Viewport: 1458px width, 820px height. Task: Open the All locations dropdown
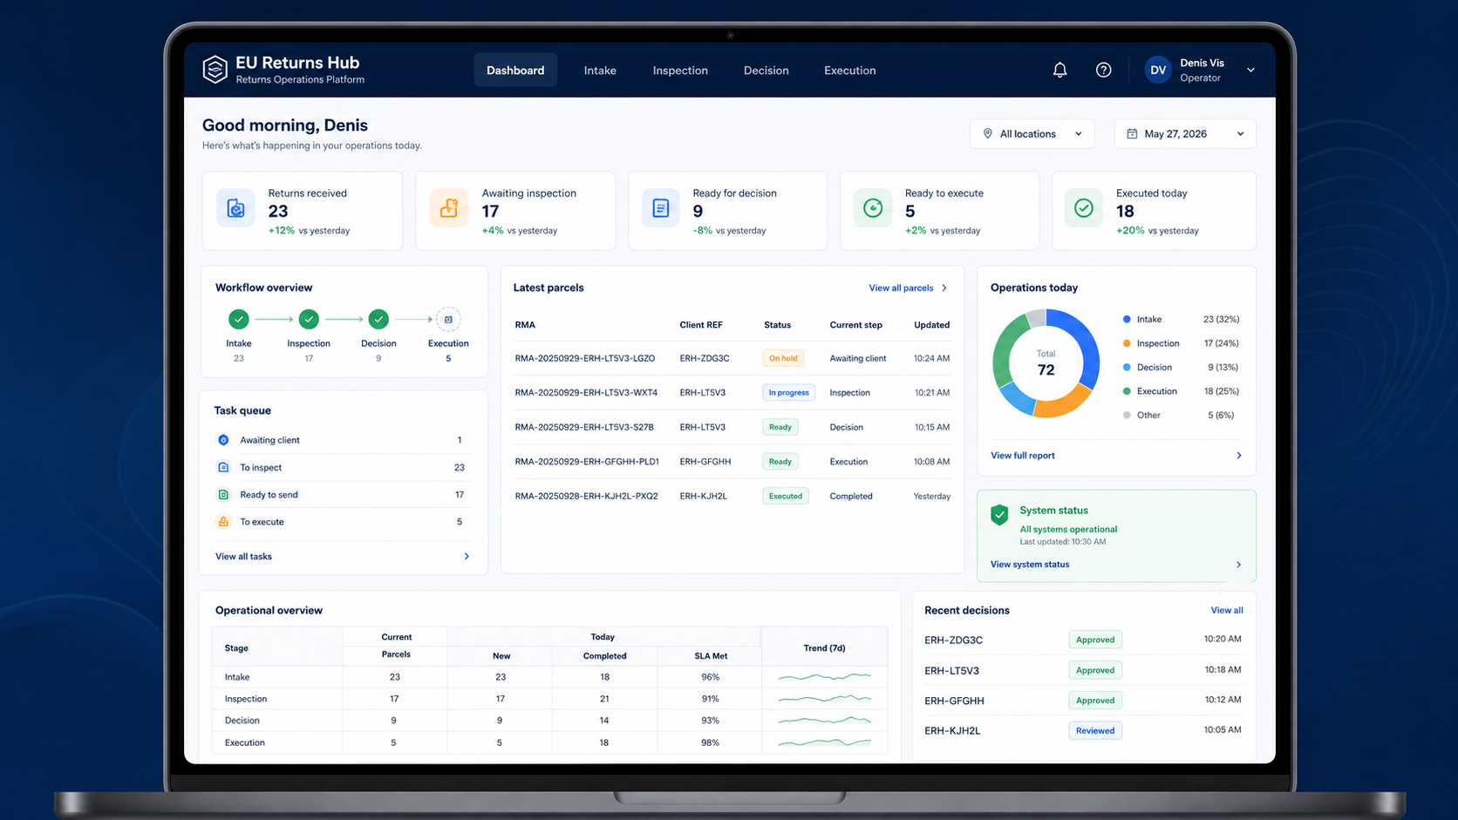pyautogui.click(x=1032, y=133)
